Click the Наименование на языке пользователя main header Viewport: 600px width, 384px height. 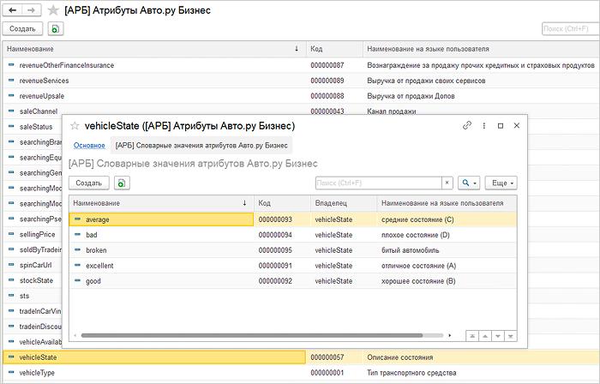point(481,49)
